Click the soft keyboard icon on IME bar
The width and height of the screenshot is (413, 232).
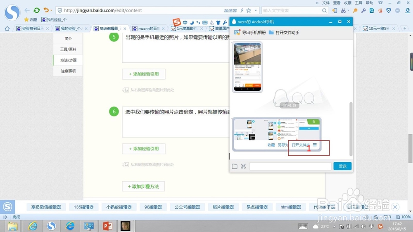[205, 23]
